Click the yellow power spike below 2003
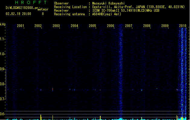The image size is (190, 120). tap(53, 118)
